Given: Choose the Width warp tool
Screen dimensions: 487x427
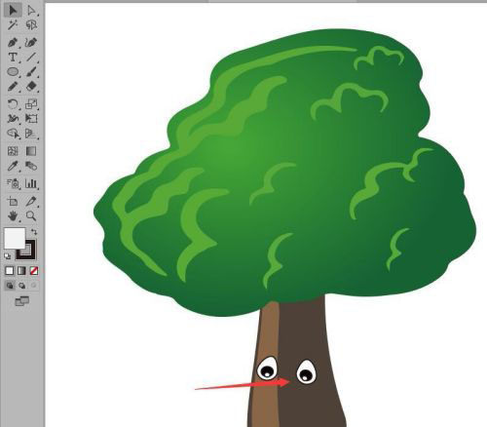Looking at the screenshot, I should (13, 118).
